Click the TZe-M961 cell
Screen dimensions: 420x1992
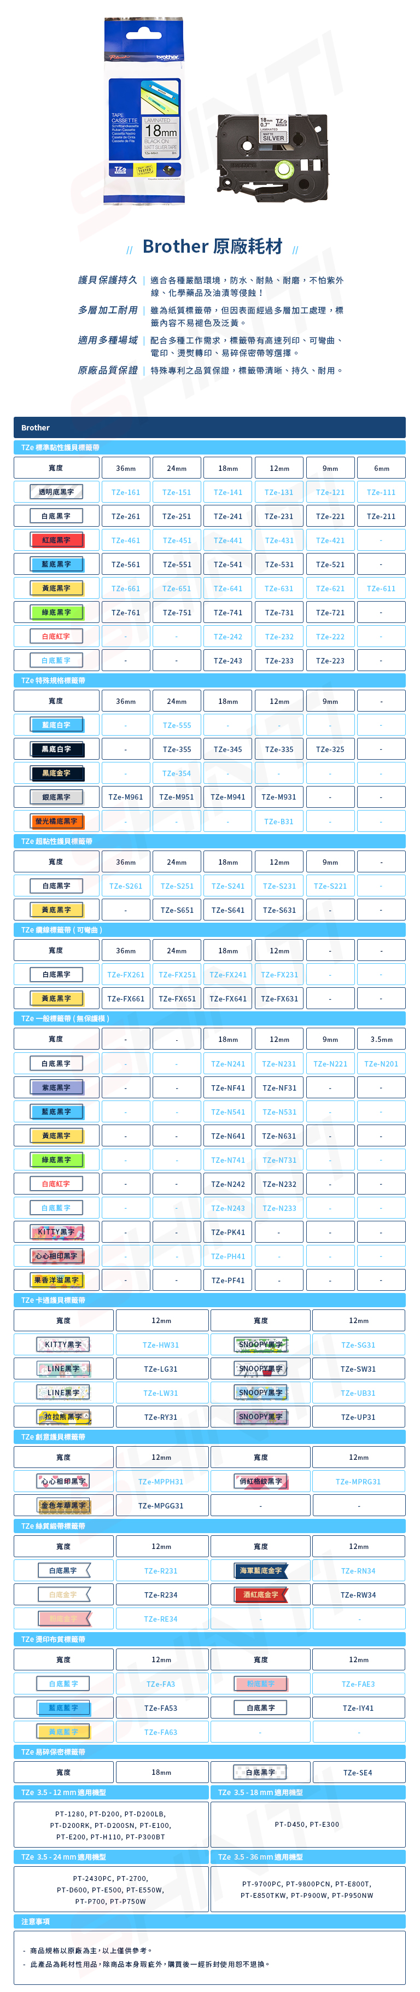[x=125, y=797]
